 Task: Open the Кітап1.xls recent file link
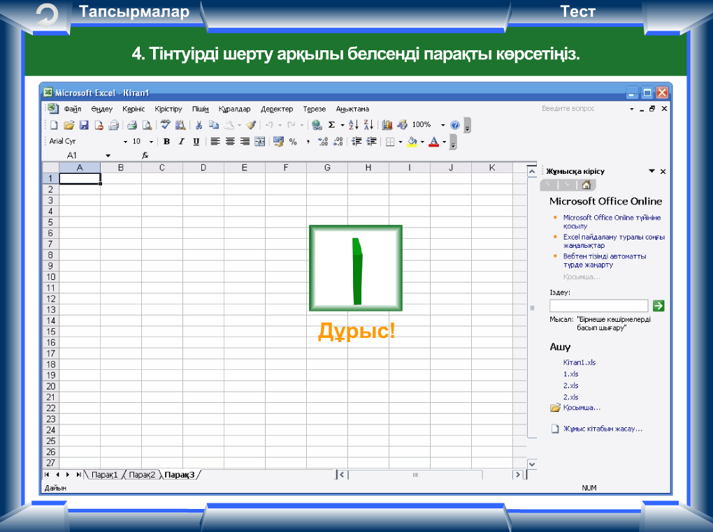[579, 362]
